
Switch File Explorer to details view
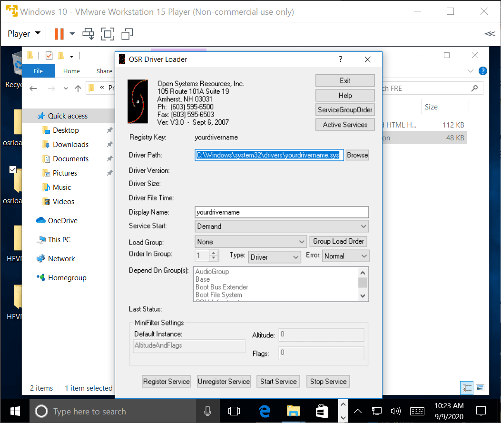point(467,388)
